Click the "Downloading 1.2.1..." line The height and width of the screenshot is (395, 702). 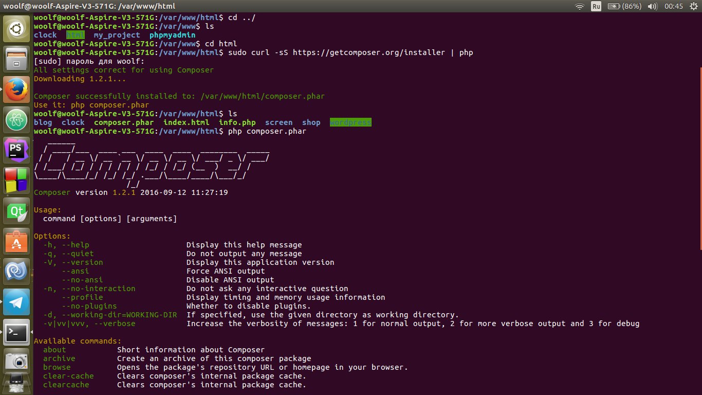coord(80,79)
